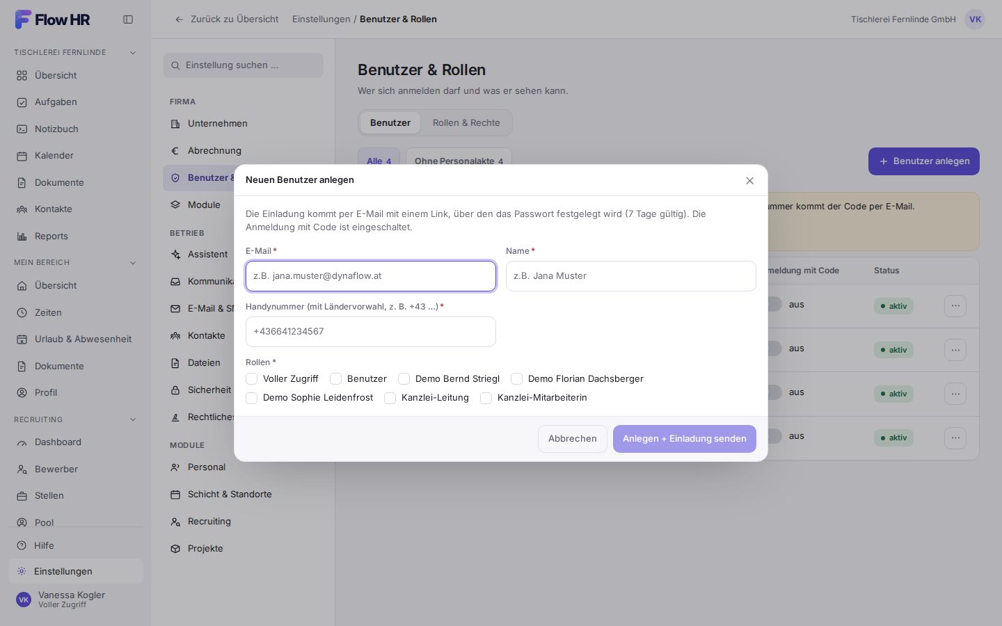Tick the Kanzlei-Leitung checkbox
The height and width of the screenshot is (626, 1002).
[390, 398]
